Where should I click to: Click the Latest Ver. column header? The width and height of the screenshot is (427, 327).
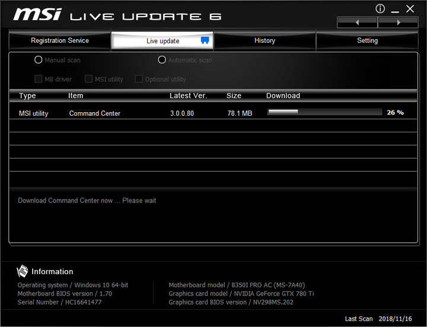click(x=188, y=96)
